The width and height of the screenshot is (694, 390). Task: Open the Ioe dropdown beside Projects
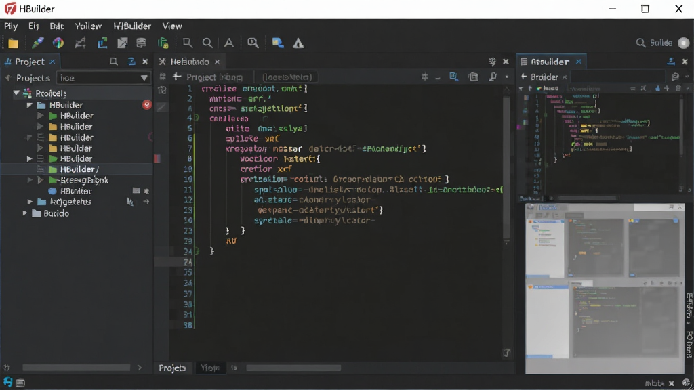click(104, 78)
